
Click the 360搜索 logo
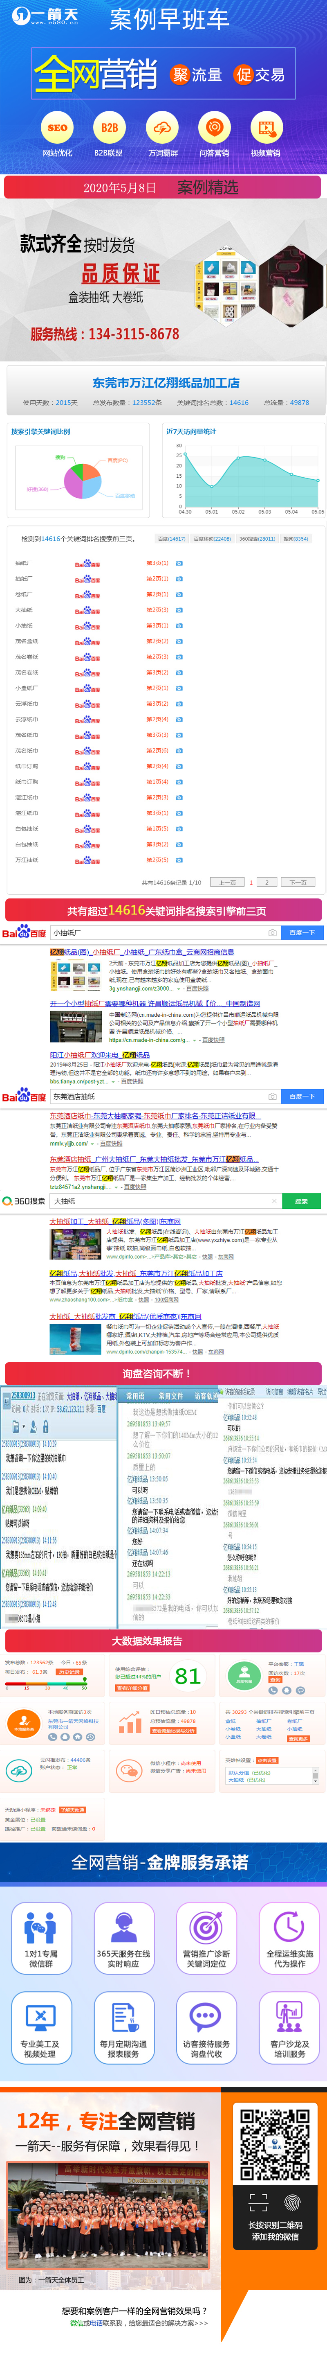(24, 1201)
